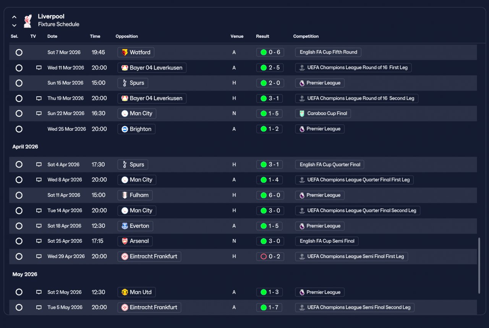Select radio for Carabao Cup Final row
The image size is (489, 328).
pyautogui.click(x=19, y=114)
